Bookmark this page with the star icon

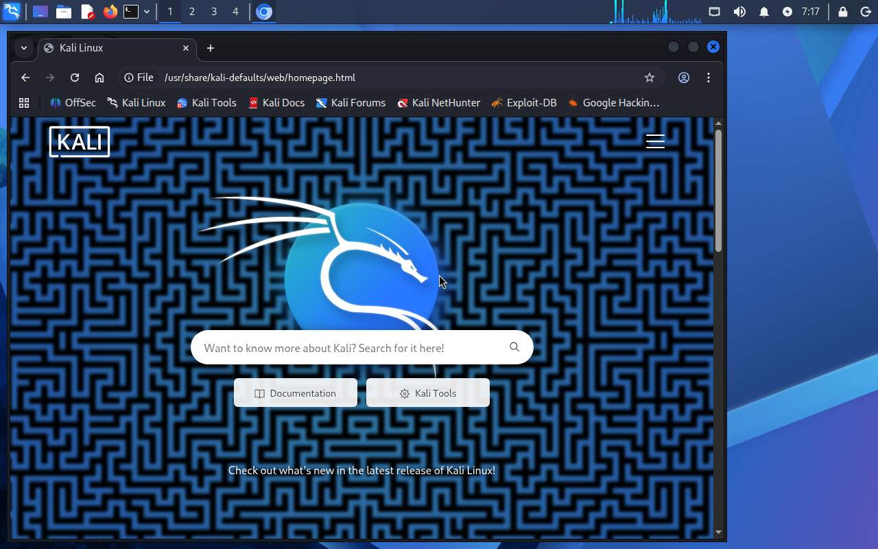pyautogui.click(x=649, y=78)
